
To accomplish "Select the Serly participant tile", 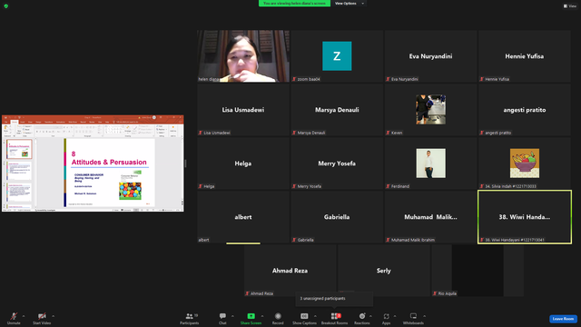I will click(x=383, y=271).
